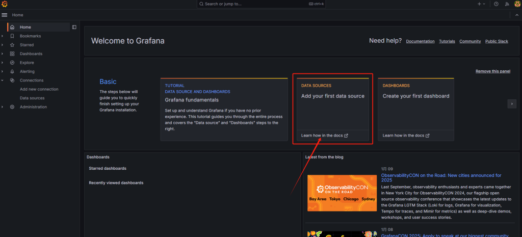
Task: Click the Dashboards panel title
Action: 98,157
